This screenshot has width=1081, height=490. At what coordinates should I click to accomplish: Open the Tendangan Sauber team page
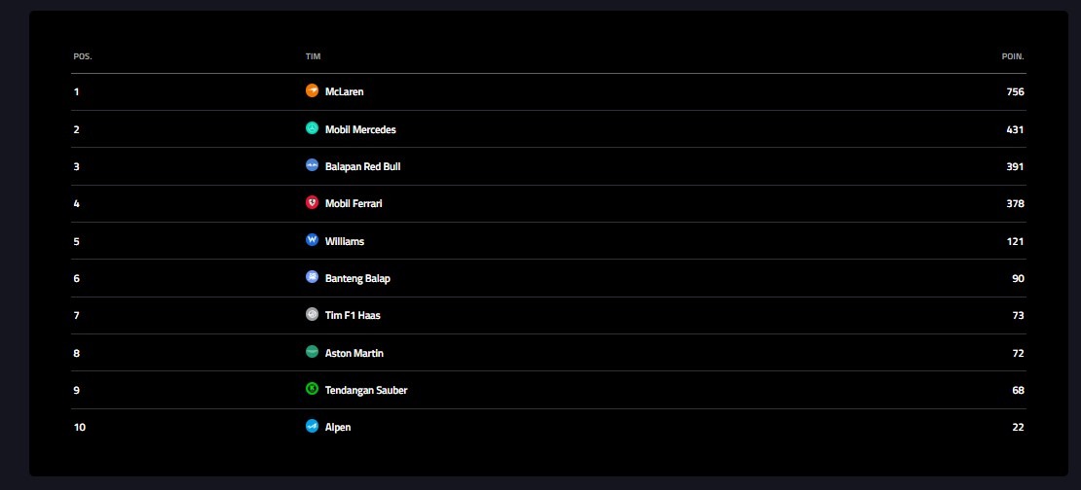[x=366, y=390]
